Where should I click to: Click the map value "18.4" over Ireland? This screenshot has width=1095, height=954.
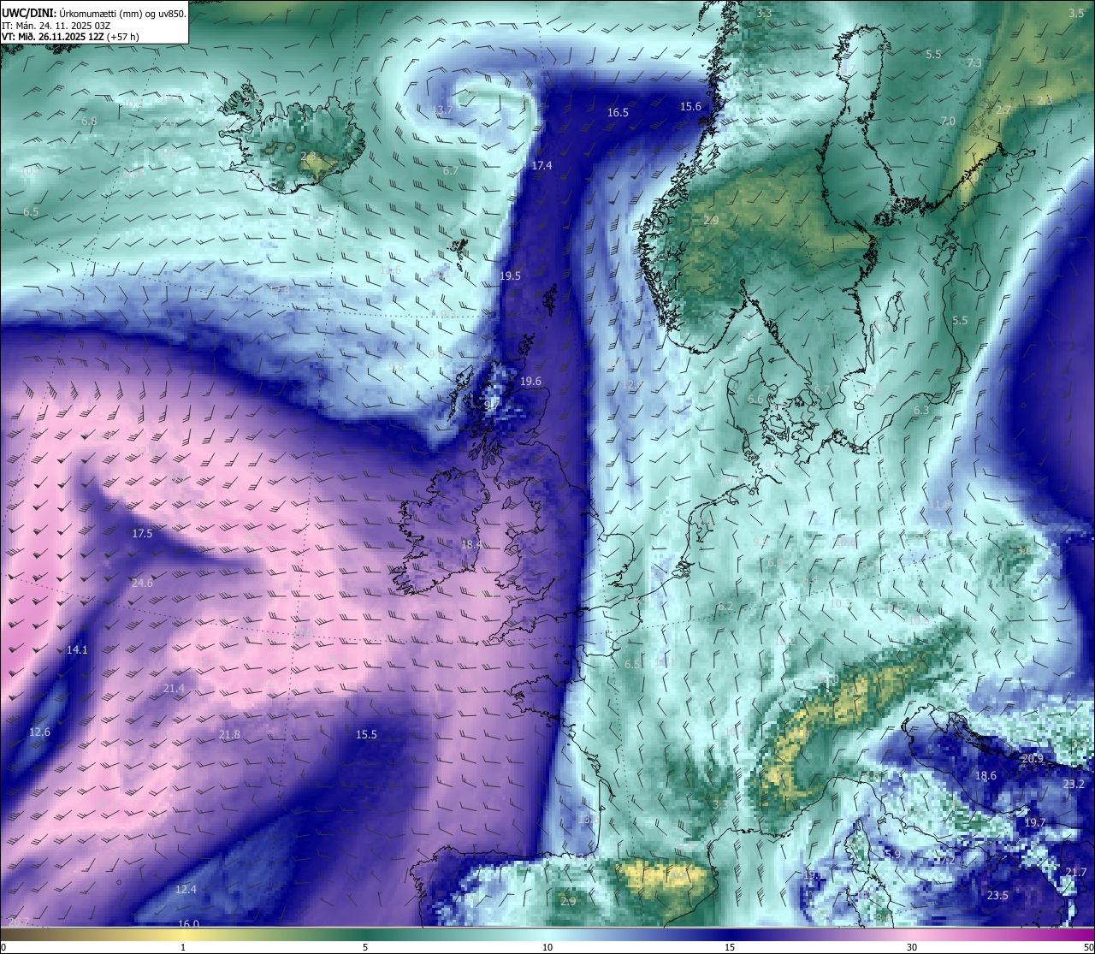pos(471,543)
